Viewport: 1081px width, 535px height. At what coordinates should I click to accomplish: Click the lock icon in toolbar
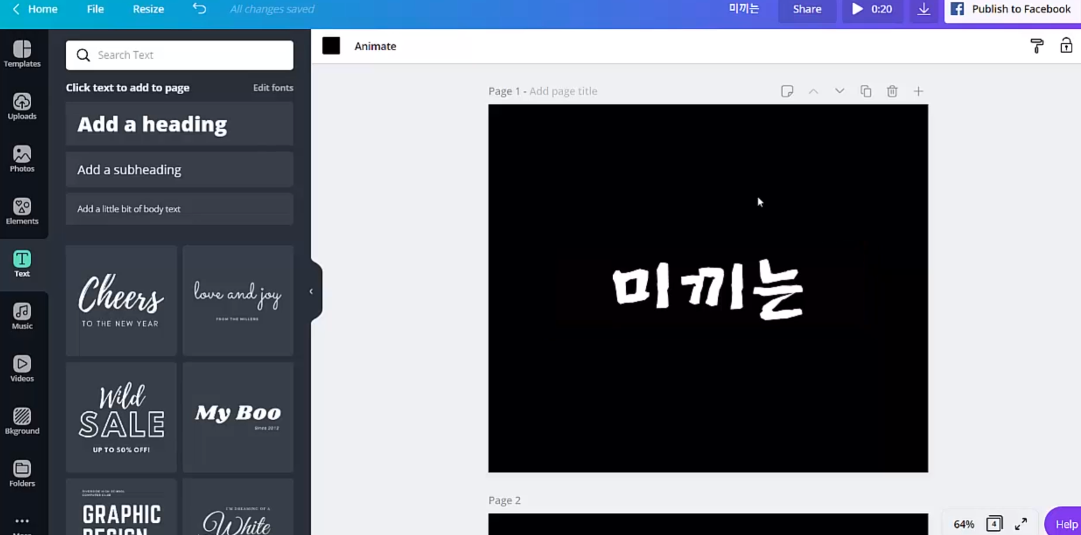point(1066,46)
